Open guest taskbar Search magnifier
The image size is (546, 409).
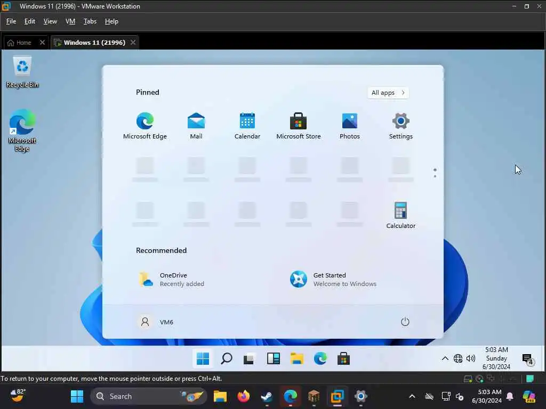226,358
